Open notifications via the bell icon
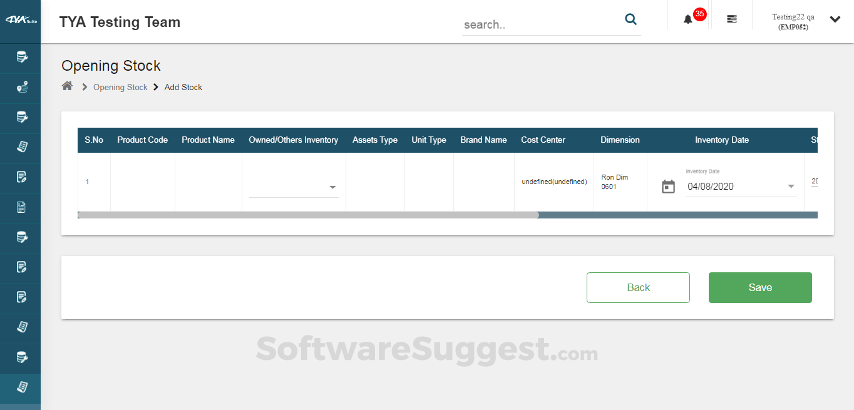 click(687, 19)
